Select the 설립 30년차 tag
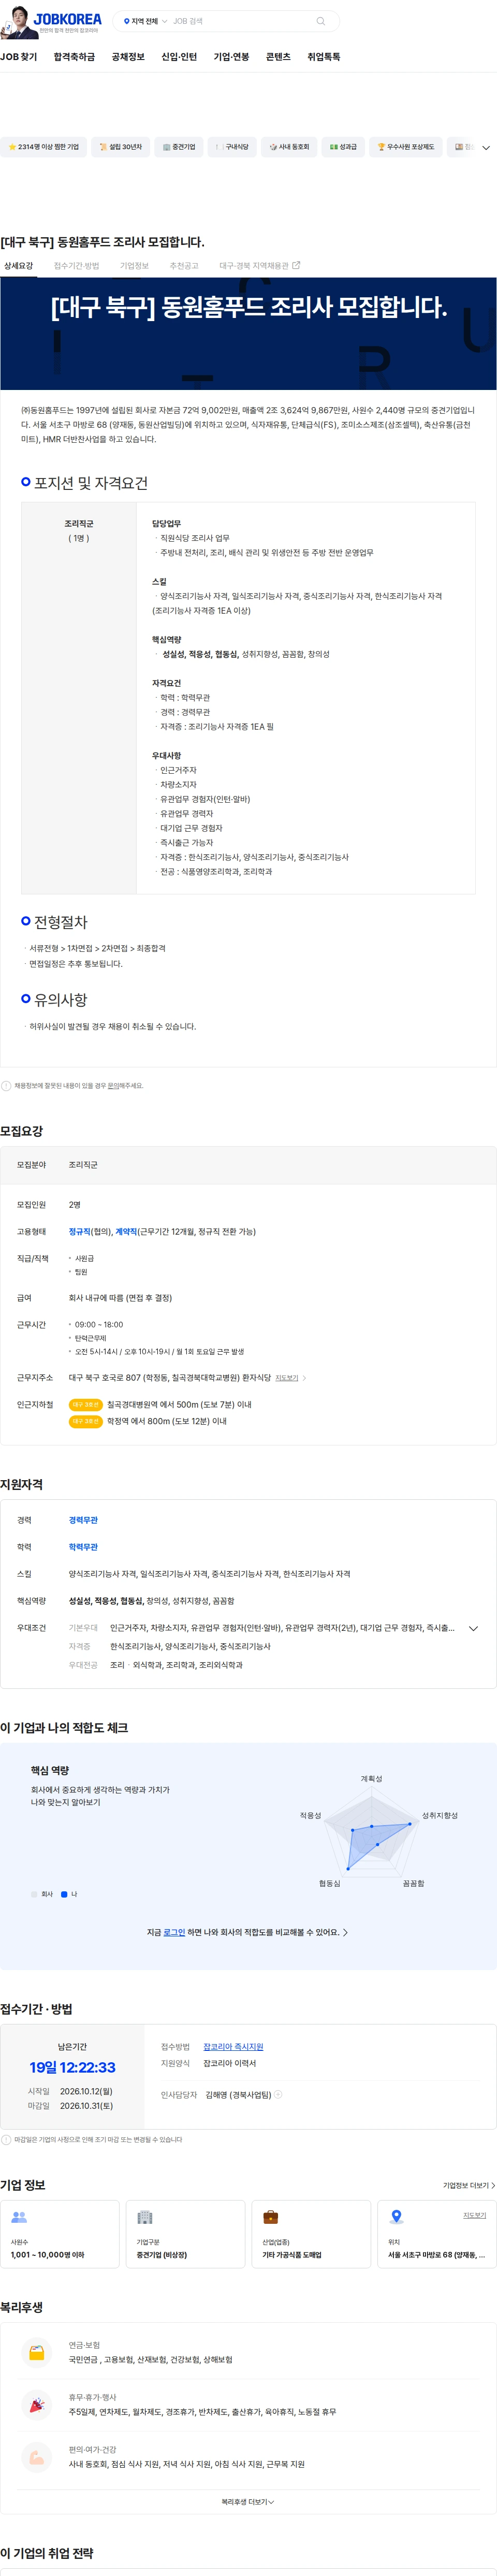This screenshot has width=497, height=2576. [121, 147]
